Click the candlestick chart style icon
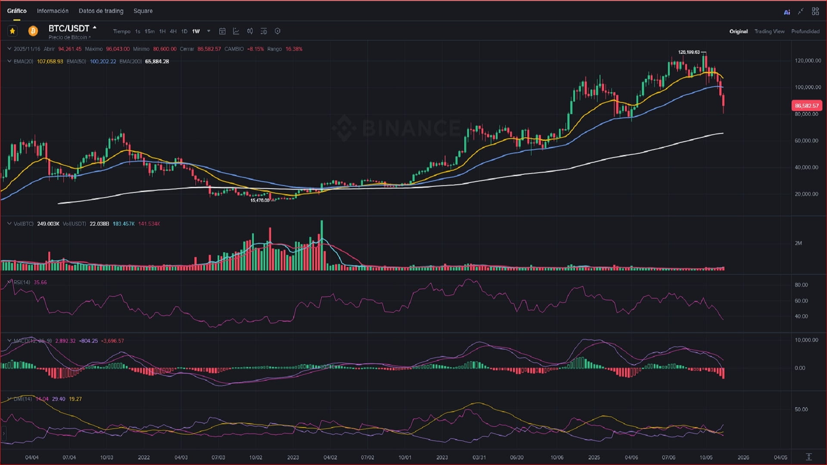The height and width of the screenshot is (465, 827). click(250, 31)
